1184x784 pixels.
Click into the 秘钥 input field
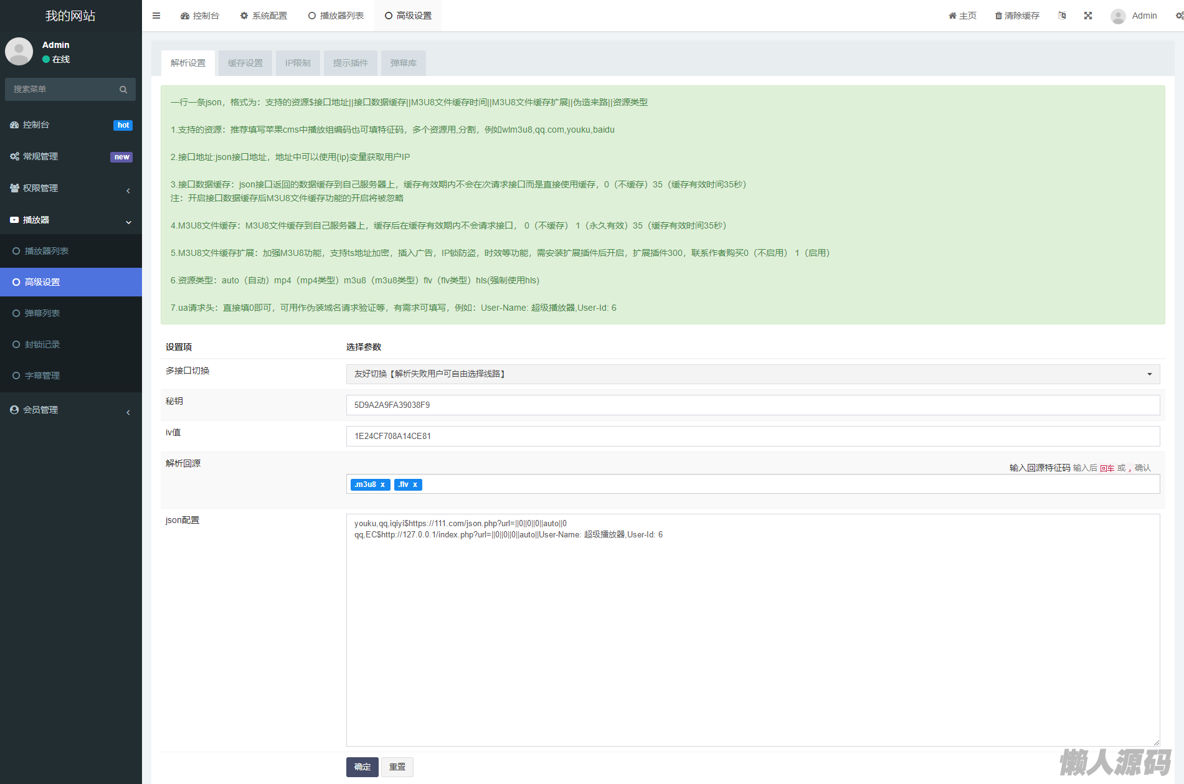[x=752, y=405]
